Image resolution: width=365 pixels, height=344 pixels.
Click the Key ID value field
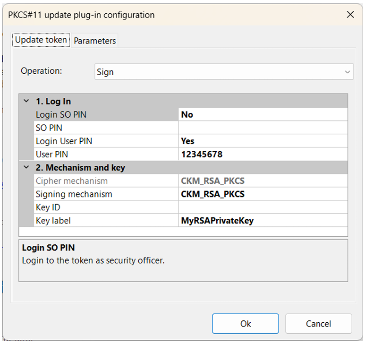263,207
